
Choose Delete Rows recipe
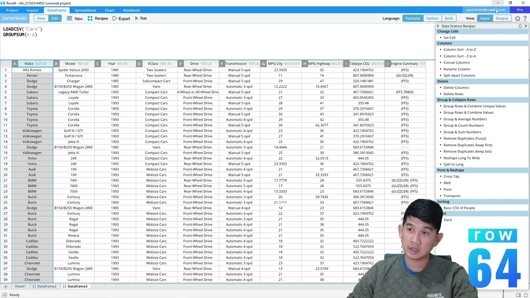pyautogui.click(x=453, y=94)
